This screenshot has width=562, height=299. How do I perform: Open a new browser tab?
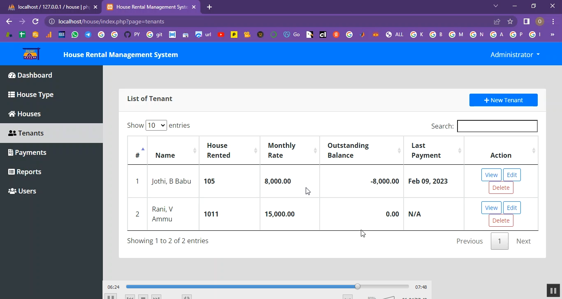pyautogui.click(x=209, y=7)
